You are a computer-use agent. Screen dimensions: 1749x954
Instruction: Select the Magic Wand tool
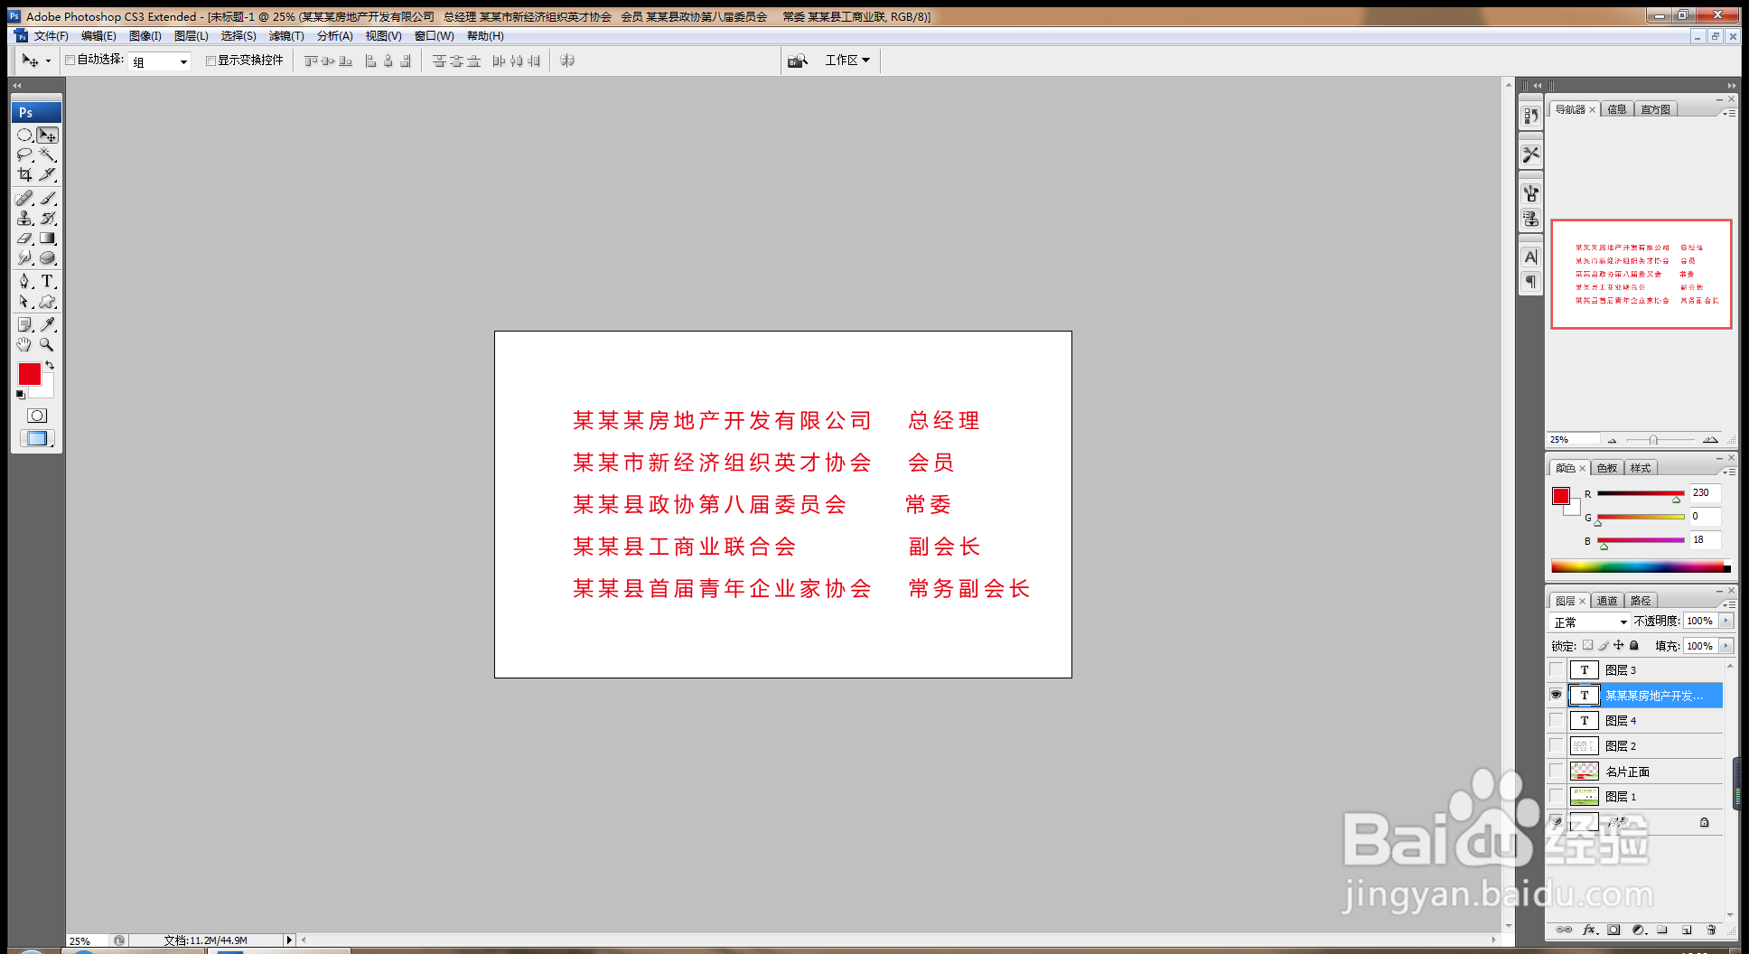[48, 154]
